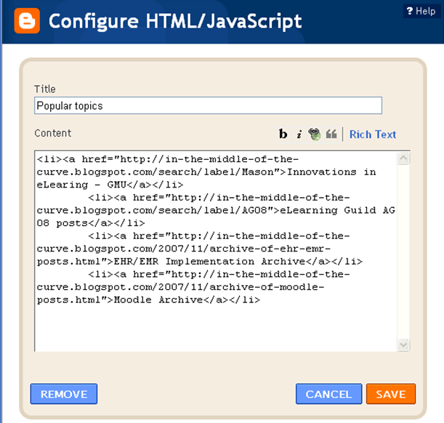Click the Blogger logo icon
Screen dimensions: 444x423
(x=27, y=21)
